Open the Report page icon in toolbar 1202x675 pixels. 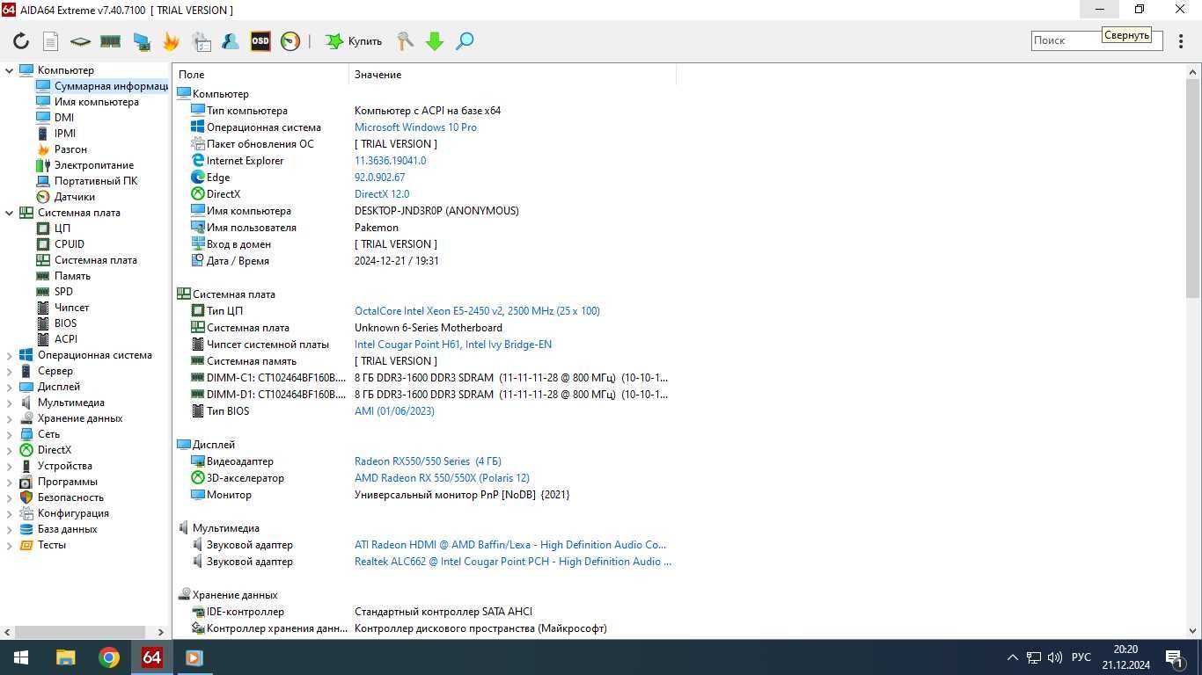coord(50,41)
